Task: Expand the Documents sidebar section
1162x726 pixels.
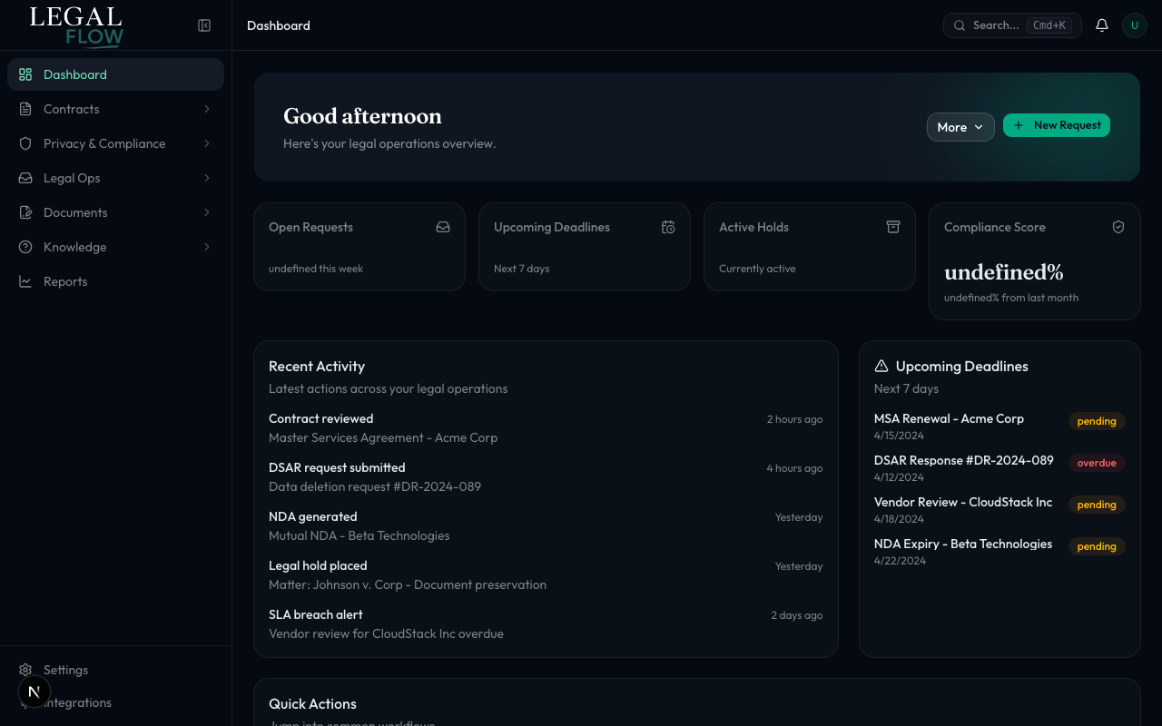Action: pos(206,212)
